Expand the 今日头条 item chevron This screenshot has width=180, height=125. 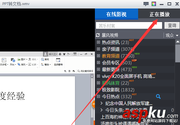point(101,110)
